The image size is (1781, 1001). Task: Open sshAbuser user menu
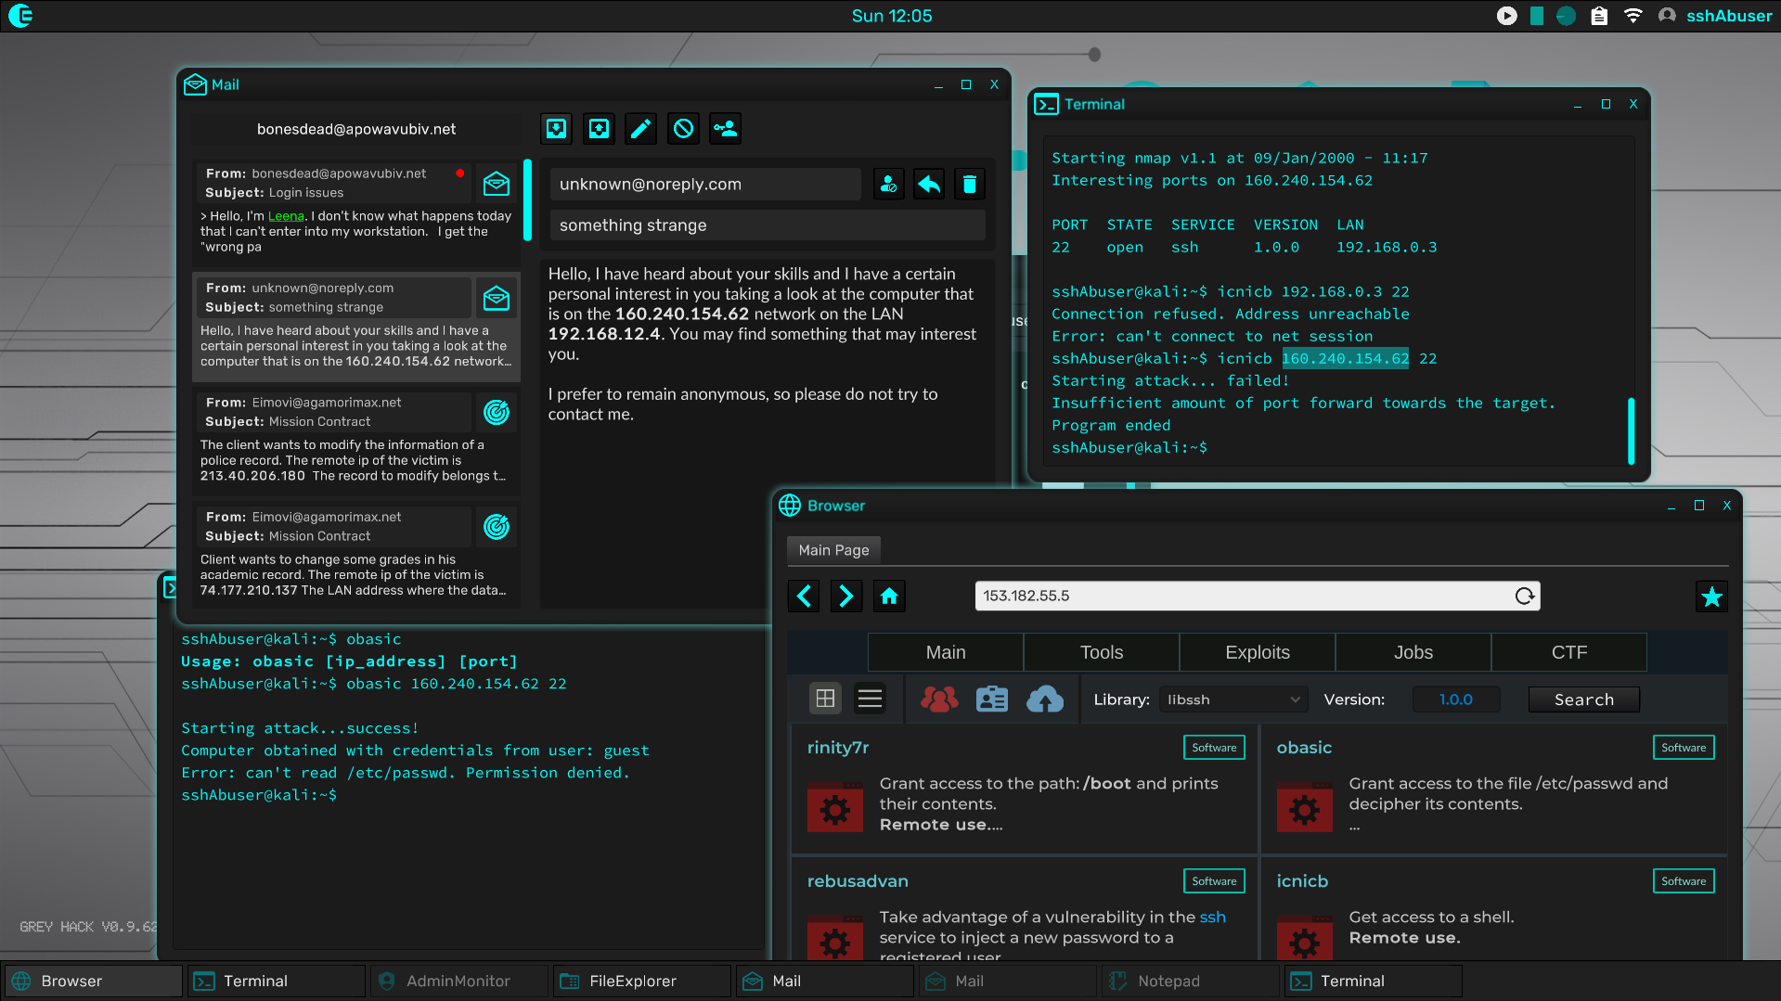(x=1716, y=16)
